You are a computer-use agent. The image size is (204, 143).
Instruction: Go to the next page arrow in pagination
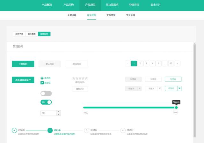tap(178, 64)
